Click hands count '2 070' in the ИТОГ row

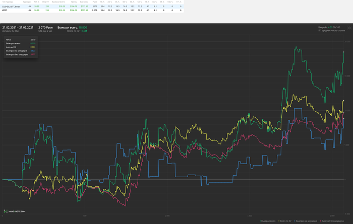[95, 11]
